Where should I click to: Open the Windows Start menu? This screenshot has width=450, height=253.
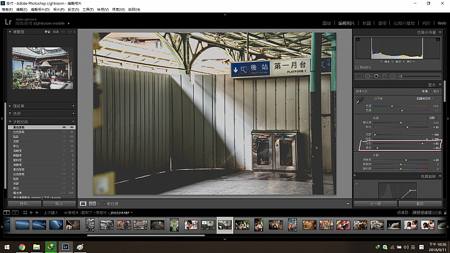pyautogui.click(x=7, y=247)
